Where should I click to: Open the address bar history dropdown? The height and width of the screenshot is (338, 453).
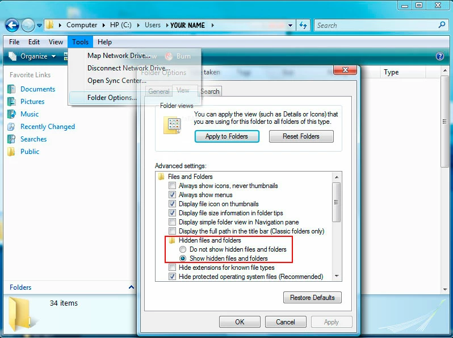tap(290, 26)
